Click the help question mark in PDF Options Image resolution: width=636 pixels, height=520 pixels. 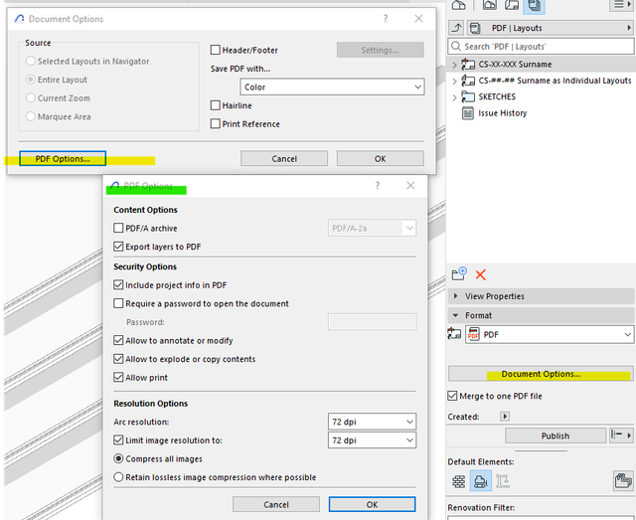pos(378,186)
